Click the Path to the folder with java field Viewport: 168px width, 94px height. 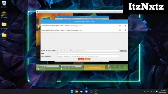(x=88, y=51)
